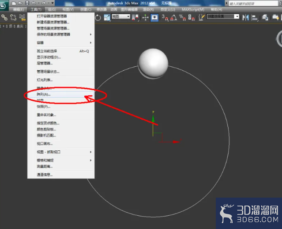282x229 pixels.
Task: Open the MAXScript(M) menu
Action: (193, 10)
